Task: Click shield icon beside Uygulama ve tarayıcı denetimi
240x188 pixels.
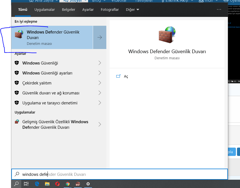Action: [x=17, y=103]
